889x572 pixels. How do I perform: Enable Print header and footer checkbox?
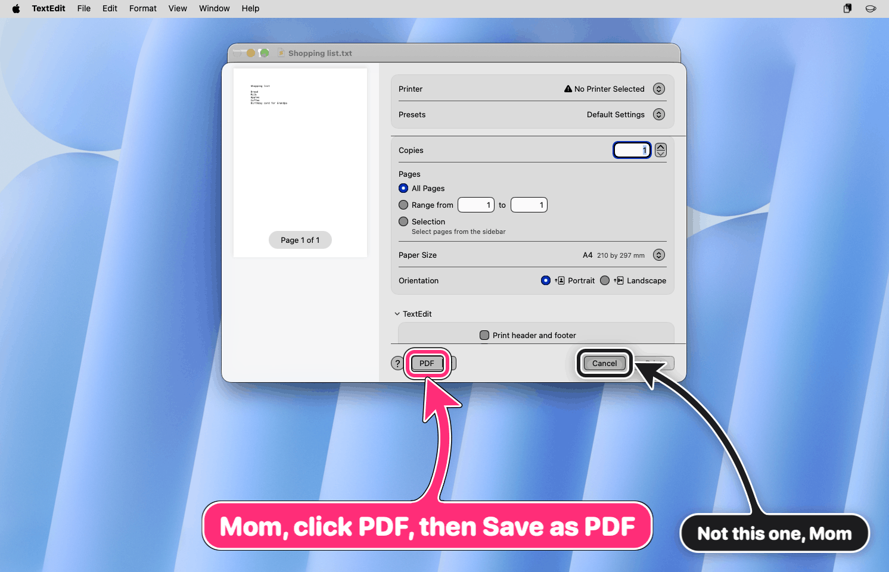(484, 335)
